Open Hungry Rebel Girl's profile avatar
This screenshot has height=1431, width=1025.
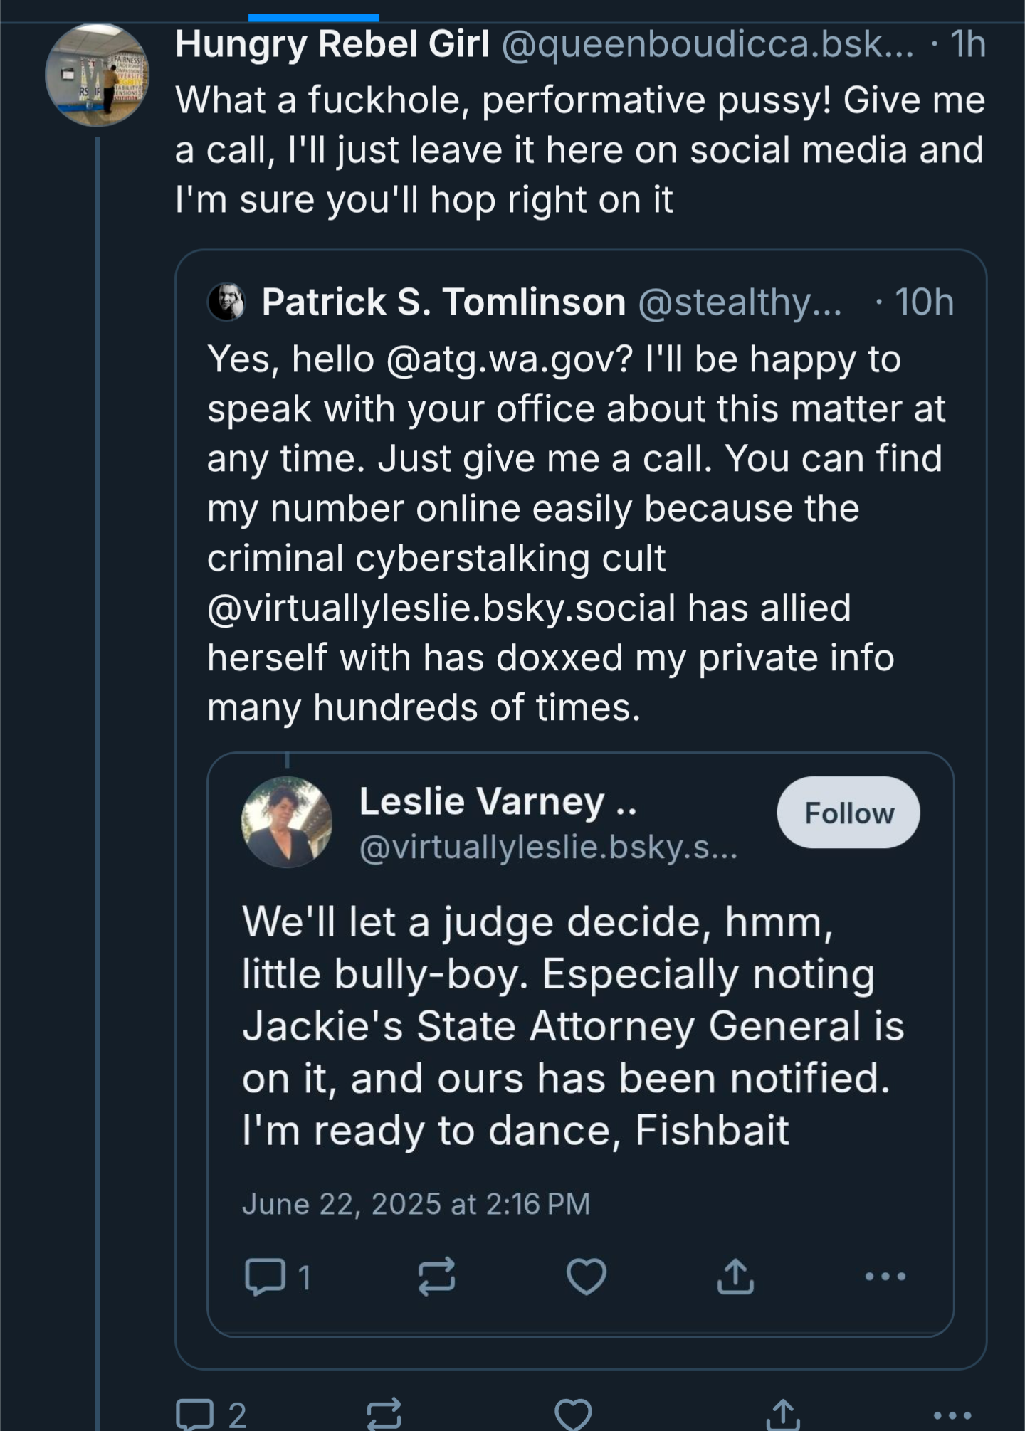(x=98, y=75)
